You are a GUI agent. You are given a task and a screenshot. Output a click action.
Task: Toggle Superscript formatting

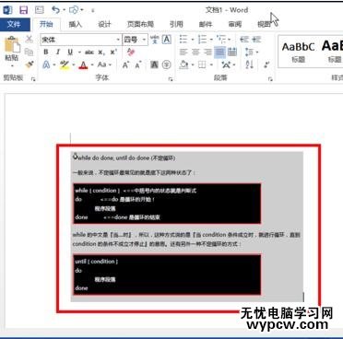tap(113, 53)
